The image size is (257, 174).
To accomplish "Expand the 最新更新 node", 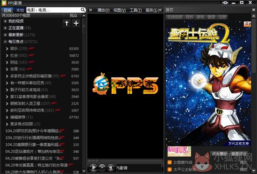I will point(5,35).
